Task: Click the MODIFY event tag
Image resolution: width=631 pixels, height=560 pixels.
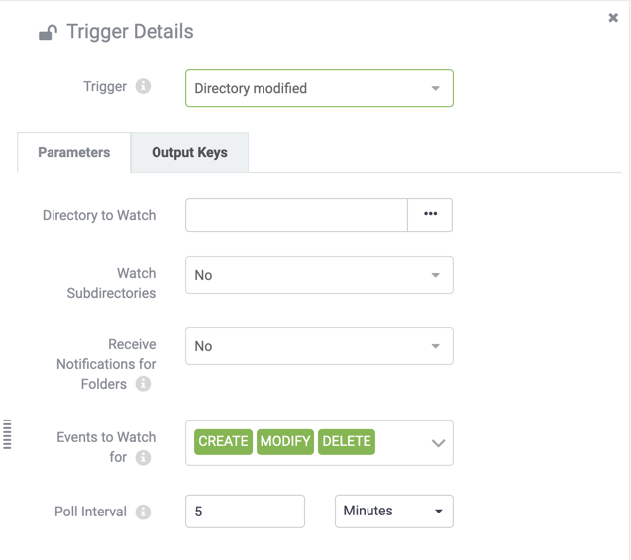Action: tap(285, 442)
